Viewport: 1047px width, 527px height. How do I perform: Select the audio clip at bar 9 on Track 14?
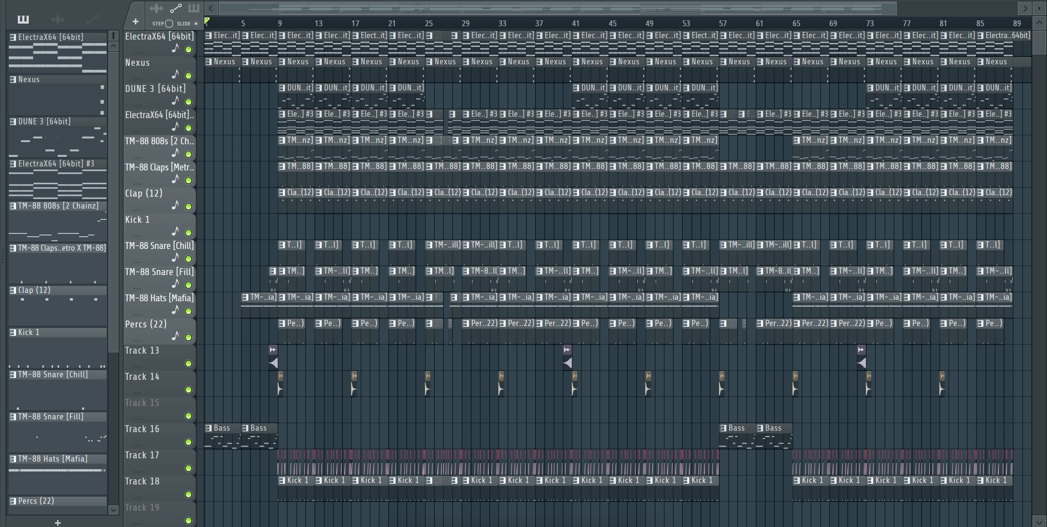coord(280,383)
